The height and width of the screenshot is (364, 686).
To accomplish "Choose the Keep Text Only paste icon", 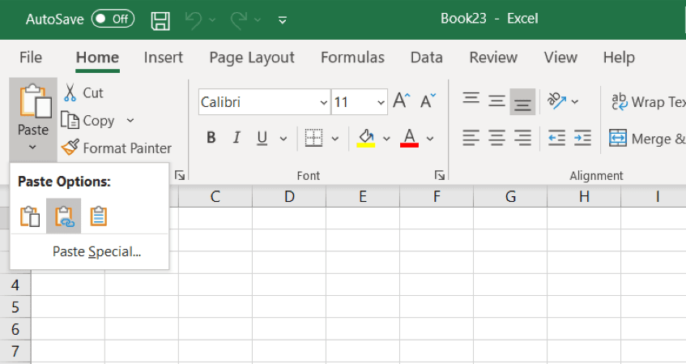I will click(x=99, y=216).
